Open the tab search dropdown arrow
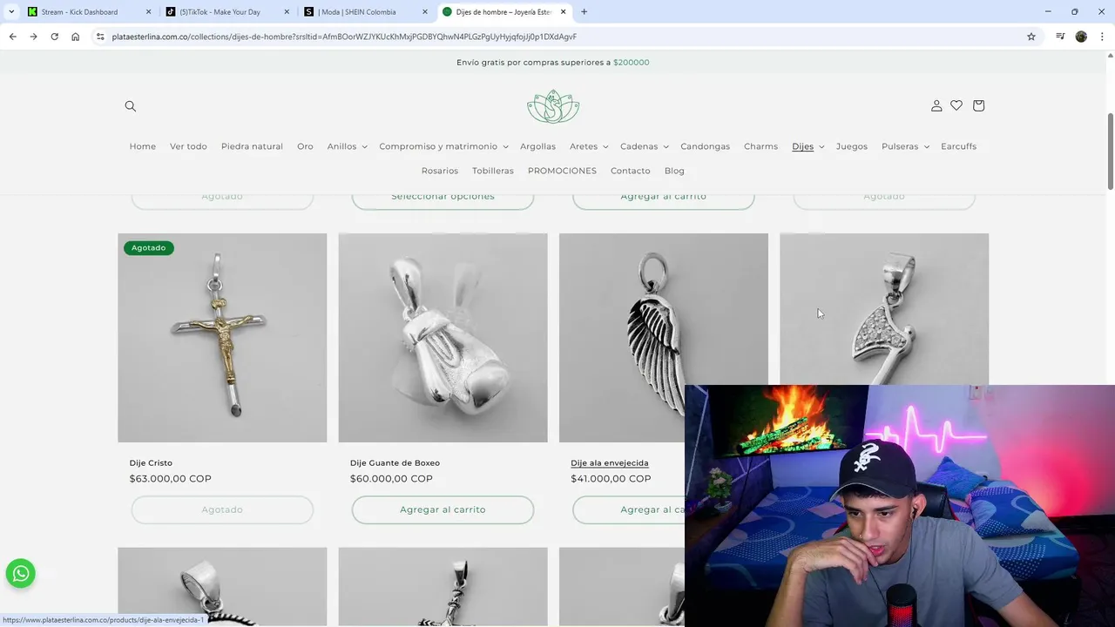 click(11, 12)
